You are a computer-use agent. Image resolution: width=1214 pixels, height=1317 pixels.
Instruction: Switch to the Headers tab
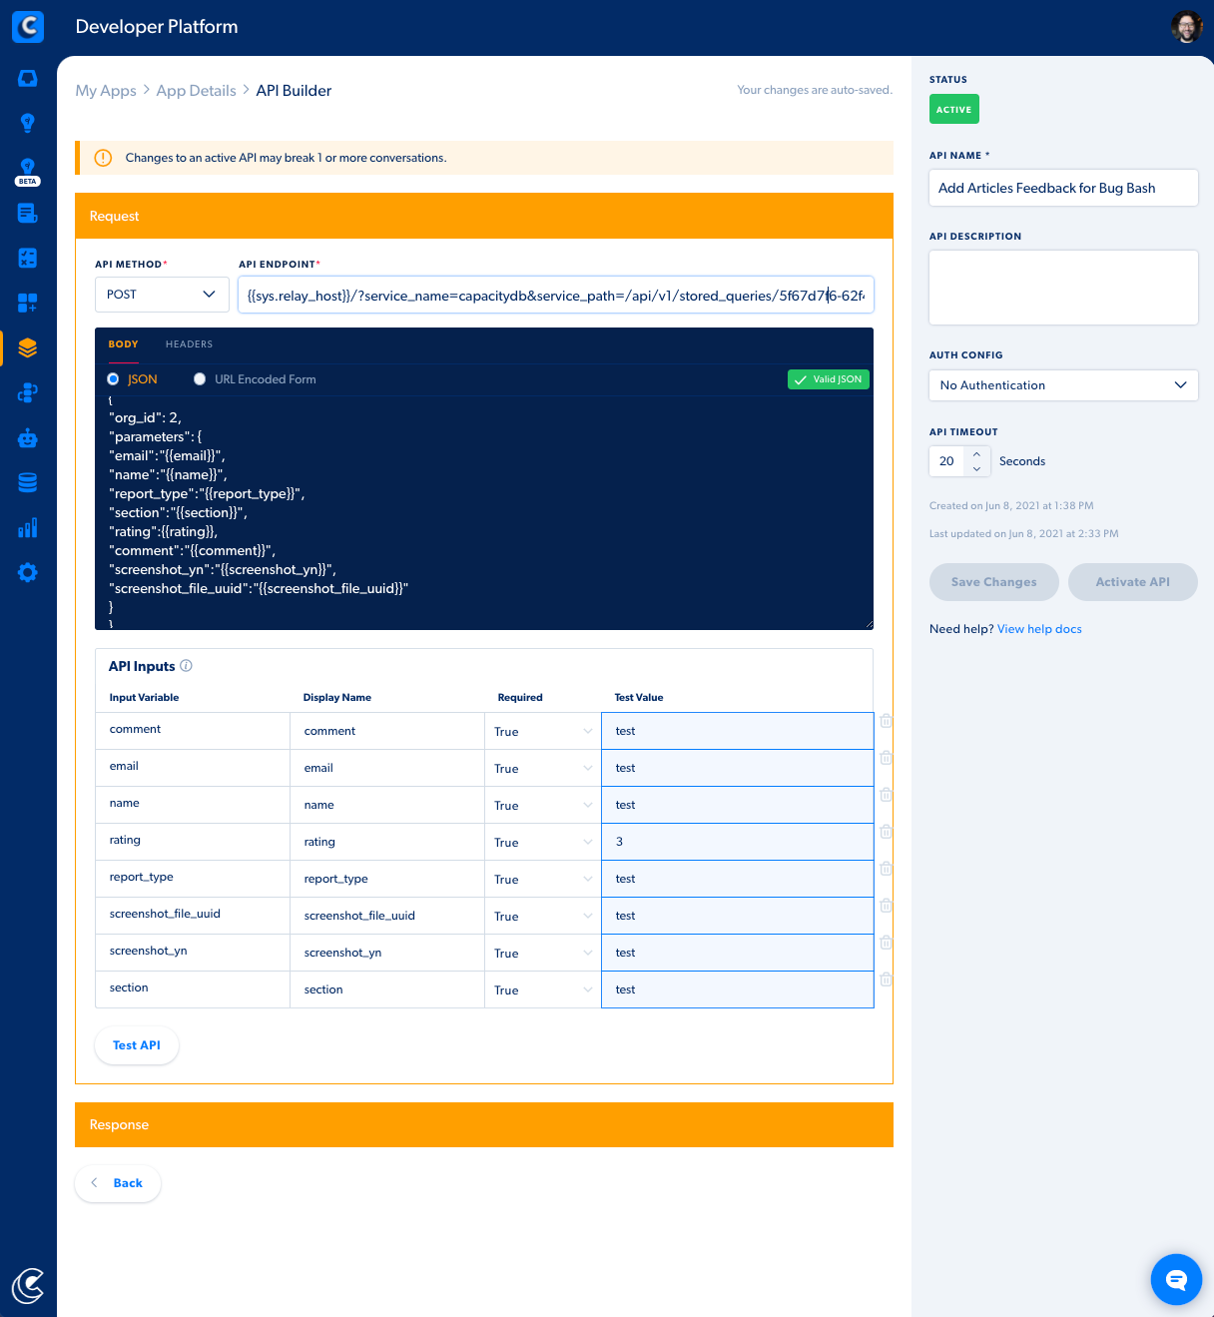click(x=189, y=344)
